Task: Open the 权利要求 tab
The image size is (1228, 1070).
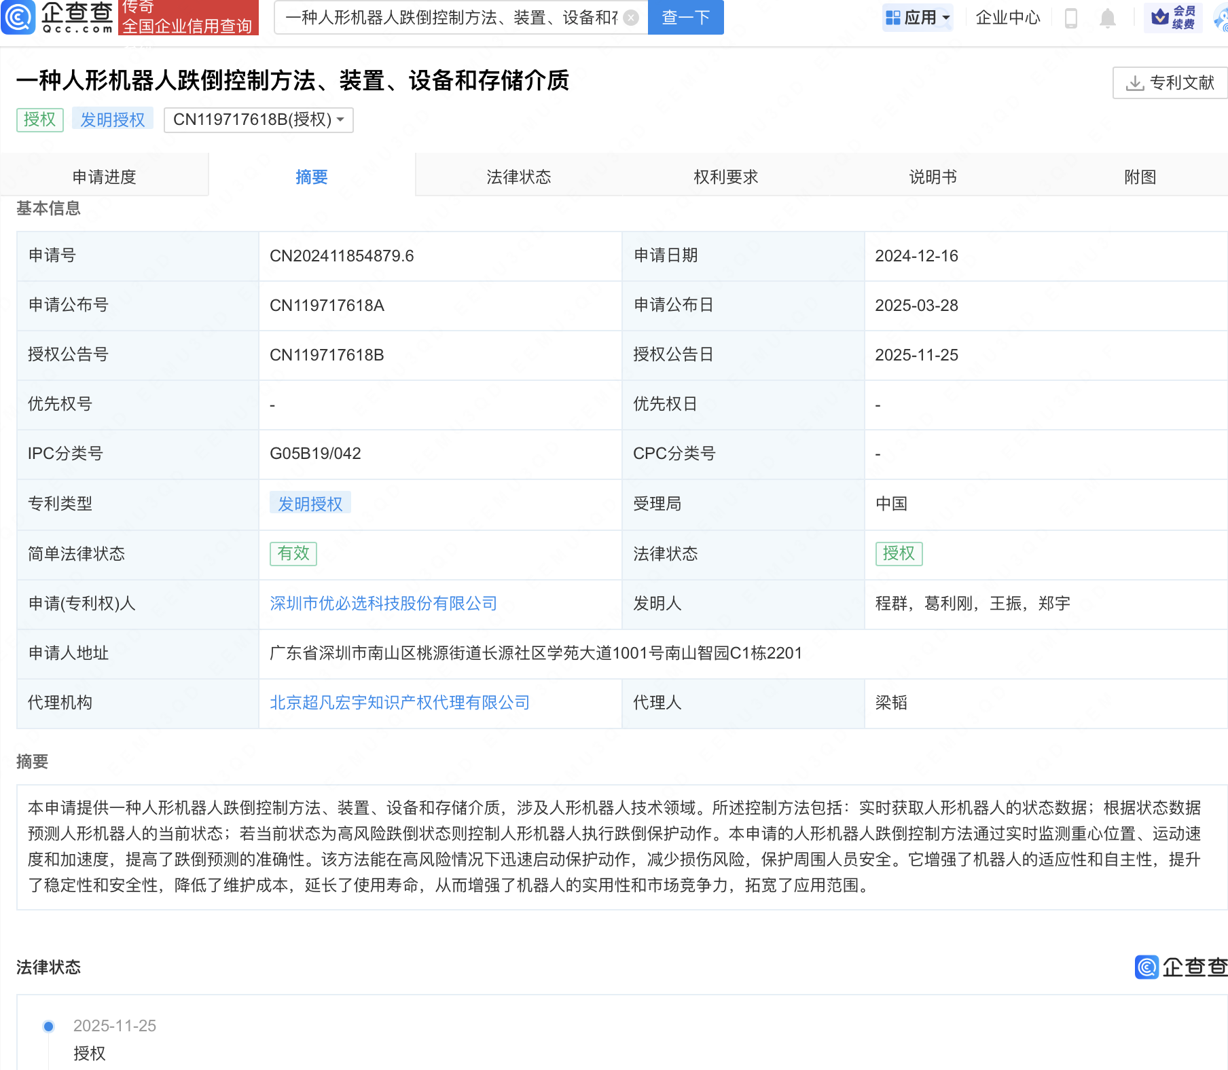Action: (x=725, y=177)
